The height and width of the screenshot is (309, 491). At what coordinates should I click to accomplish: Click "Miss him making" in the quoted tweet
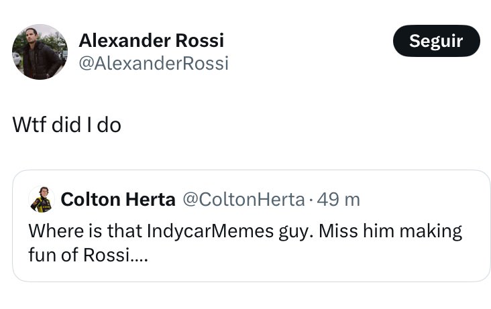point(390,231)
